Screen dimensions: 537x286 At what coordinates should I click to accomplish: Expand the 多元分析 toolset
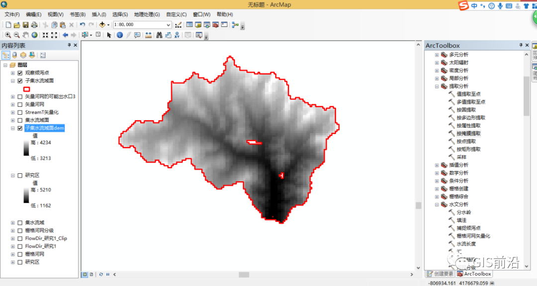[x=437, y=55]
